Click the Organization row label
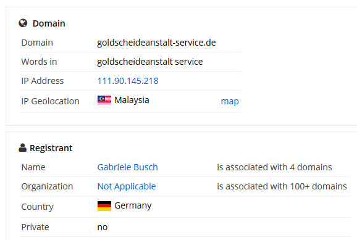Viewport: 357px width, 240px height. (x=47, y=187)
